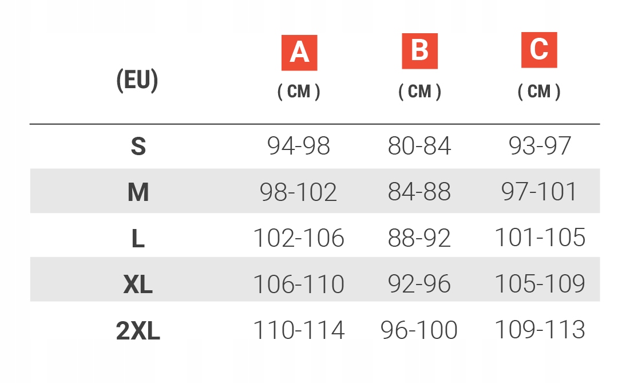
Task: Select the 101-105 measurement value
Action: pos(540,238)
